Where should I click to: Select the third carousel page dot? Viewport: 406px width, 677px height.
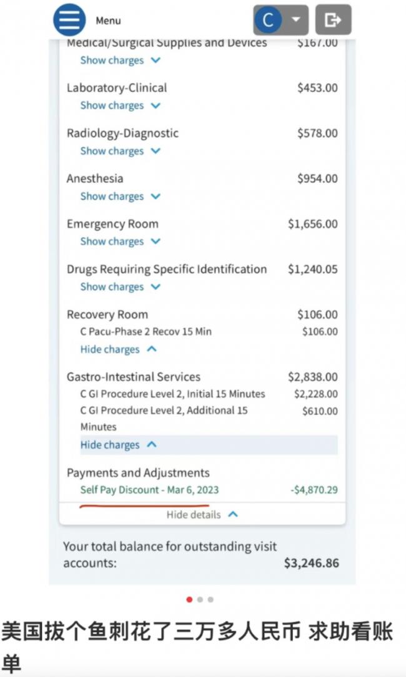(210, 599)
